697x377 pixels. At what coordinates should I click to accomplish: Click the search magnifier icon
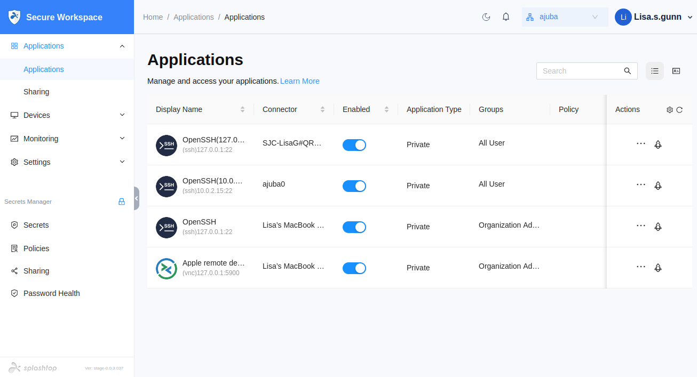coord(628,71)
